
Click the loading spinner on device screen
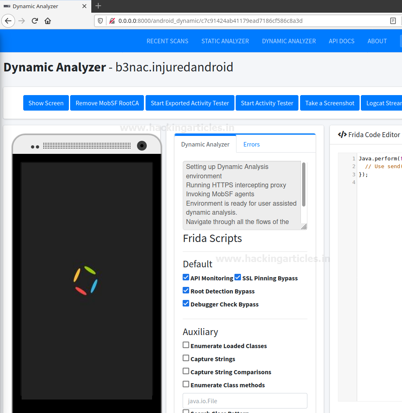86,280
